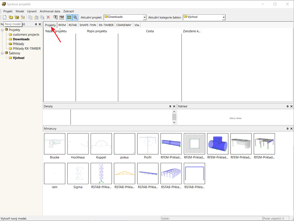Open the Upravit menu
The height and width of the screenshot is (221, 294).
coord(32,11)
